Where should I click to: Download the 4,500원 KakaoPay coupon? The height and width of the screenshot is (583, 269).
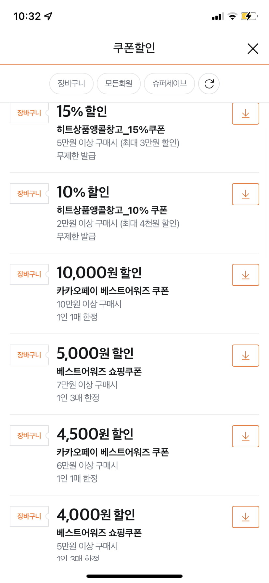(x=246, y=436)
